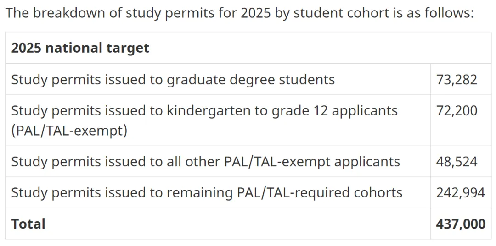The image size is (496, 246).
Task: Click the intro sentence about study permit breakdown
Action: coord(239,12)
